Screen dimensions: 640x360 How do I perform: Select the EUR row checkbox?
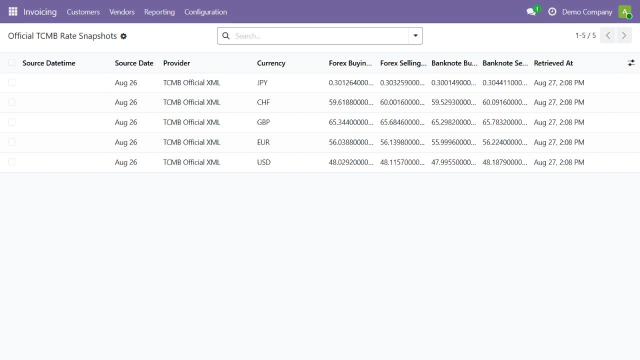(11, 142)
